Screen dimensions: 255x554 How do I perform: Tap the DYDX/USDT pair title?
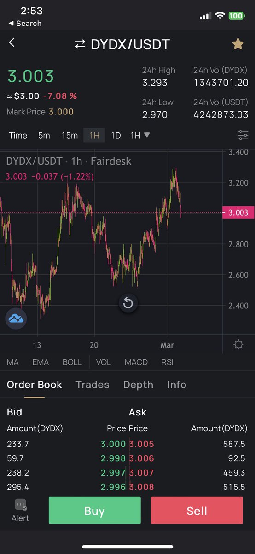[130, 44]
